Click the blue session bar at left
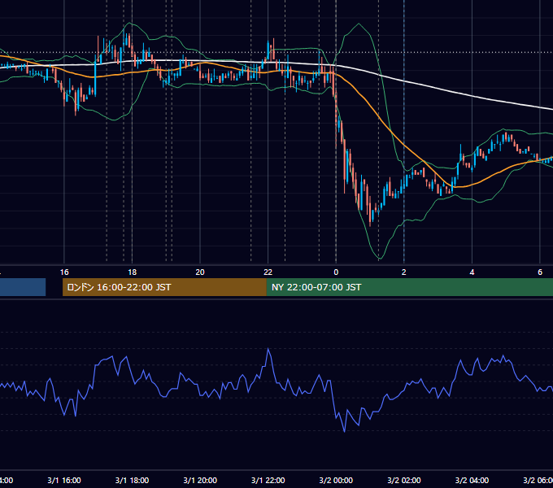This screenshot has width=553, height=488. coord(23,287)
